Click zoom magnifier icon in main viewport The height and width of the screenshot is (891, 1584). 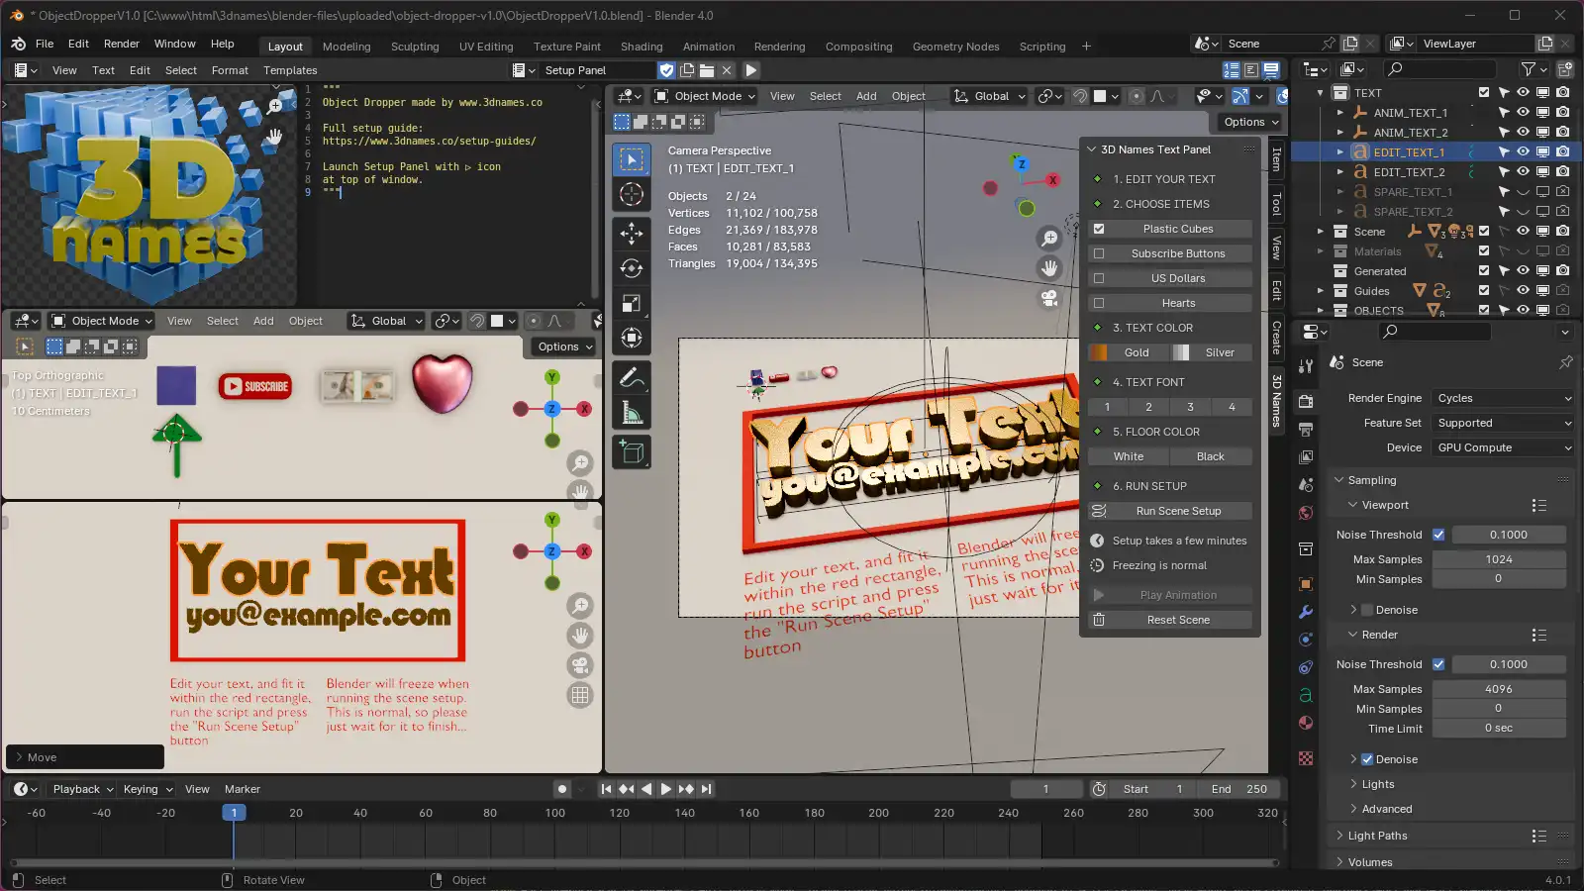1049,239
